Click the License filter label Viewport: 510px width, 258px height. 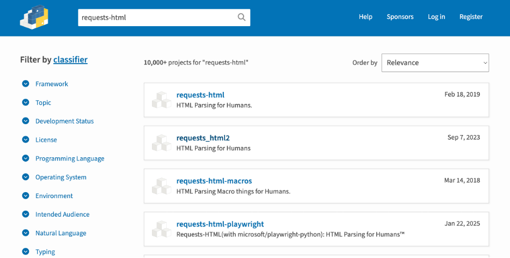point(46,140)
